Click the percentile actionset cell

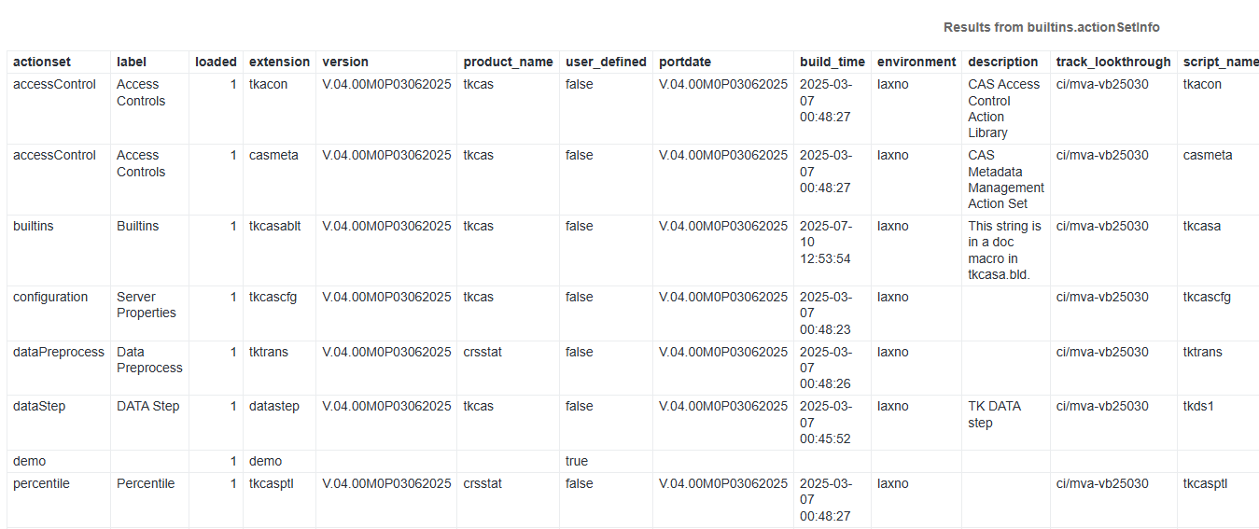tap(41, 483)
